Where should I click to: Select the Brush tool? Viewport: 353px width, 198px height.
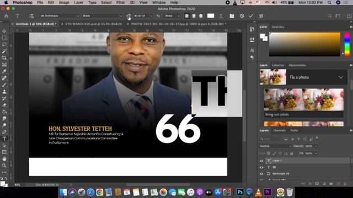click(4, 85)
